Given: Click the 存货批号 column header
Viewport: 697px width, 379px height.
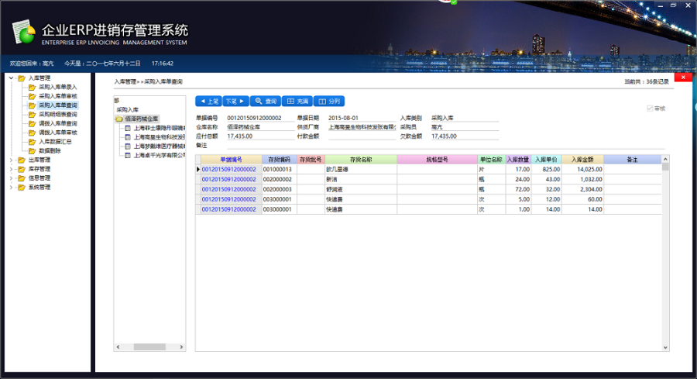Looking at the screenshot, I should point(311,160).
